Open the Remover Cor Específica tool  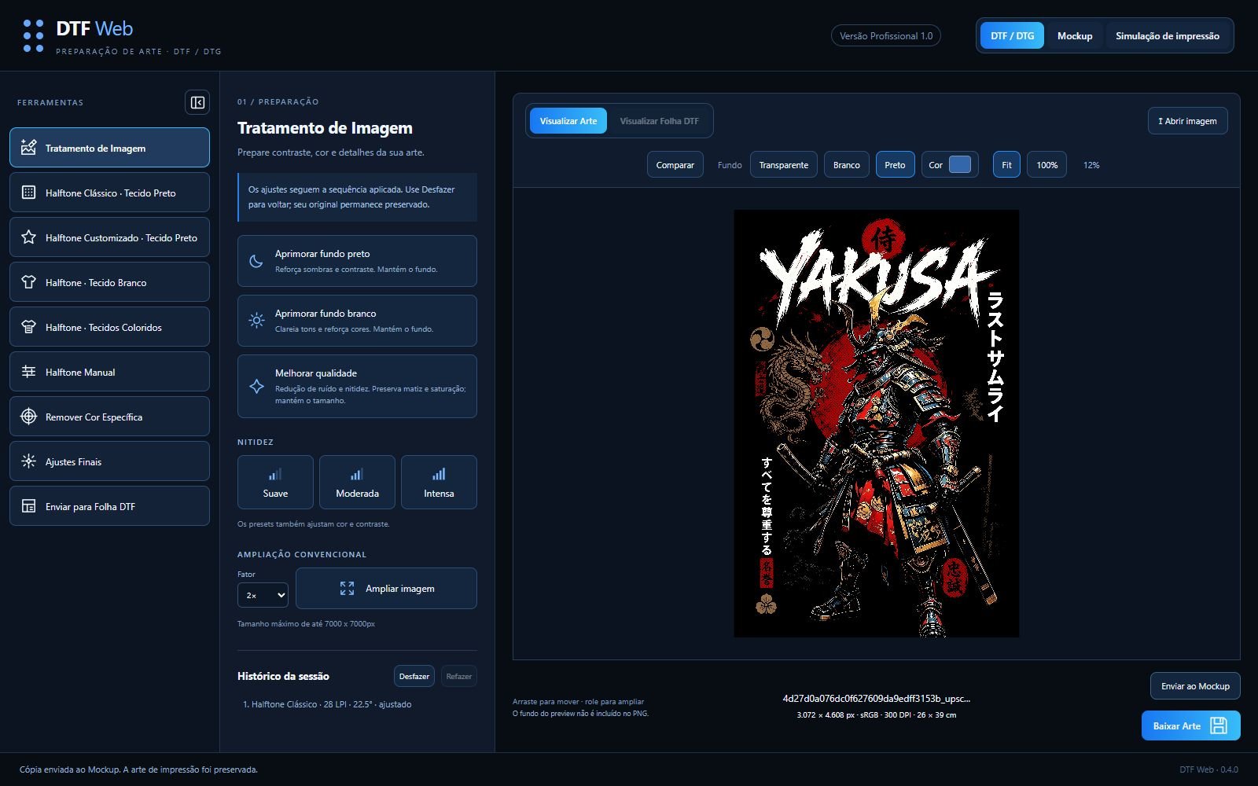click(x=109, y=417)
